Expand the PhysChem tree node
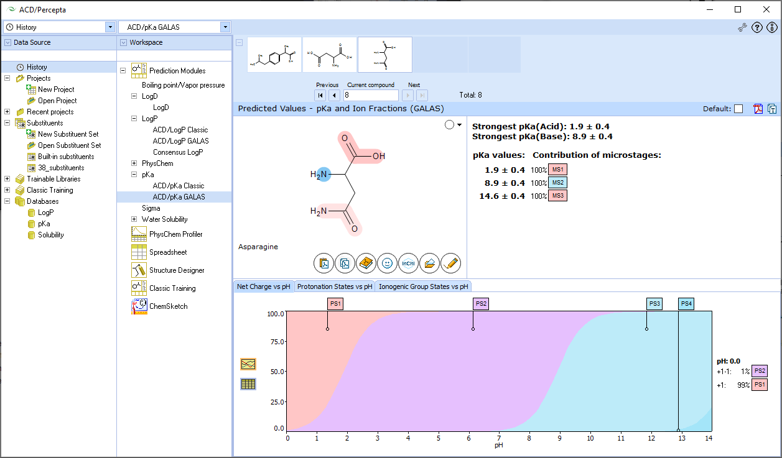This screenshot has height=458, width=782. [x=134, y=163]
